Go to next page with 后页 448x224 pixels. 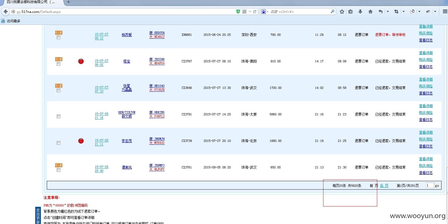(384, 185)
